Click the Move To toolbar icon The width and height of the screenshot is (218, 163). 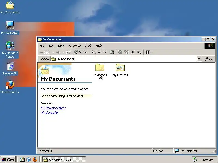(120, 52)
